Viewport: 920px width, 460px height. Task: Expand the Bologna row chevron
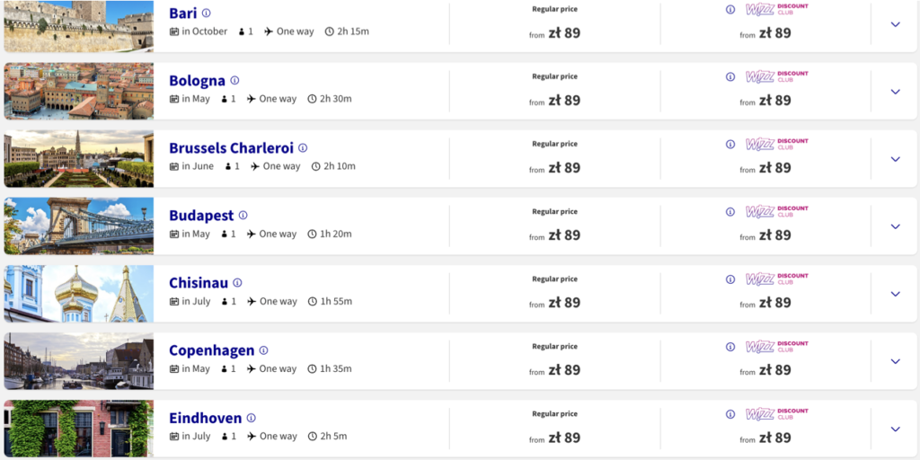tap(895, 92)
